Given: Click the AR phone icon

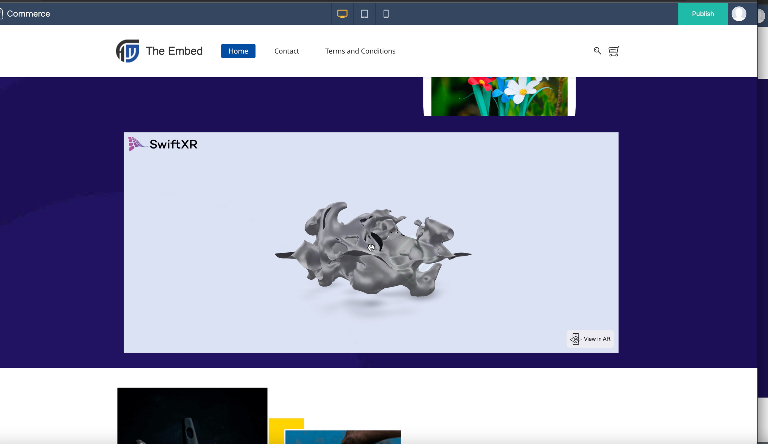Looking at the screenshot, I should 576,339.
